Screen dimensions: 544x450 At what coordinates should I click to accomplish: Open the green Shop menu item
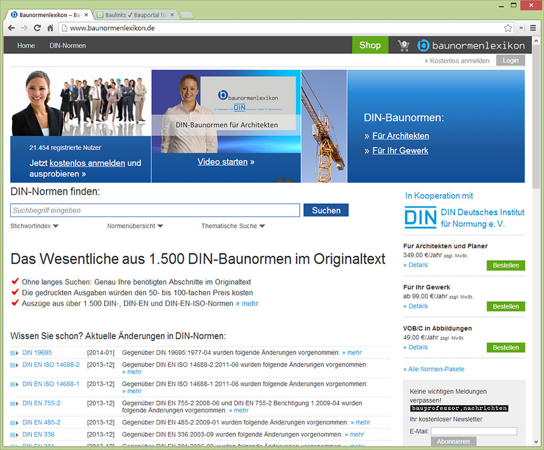coord(370,45)
